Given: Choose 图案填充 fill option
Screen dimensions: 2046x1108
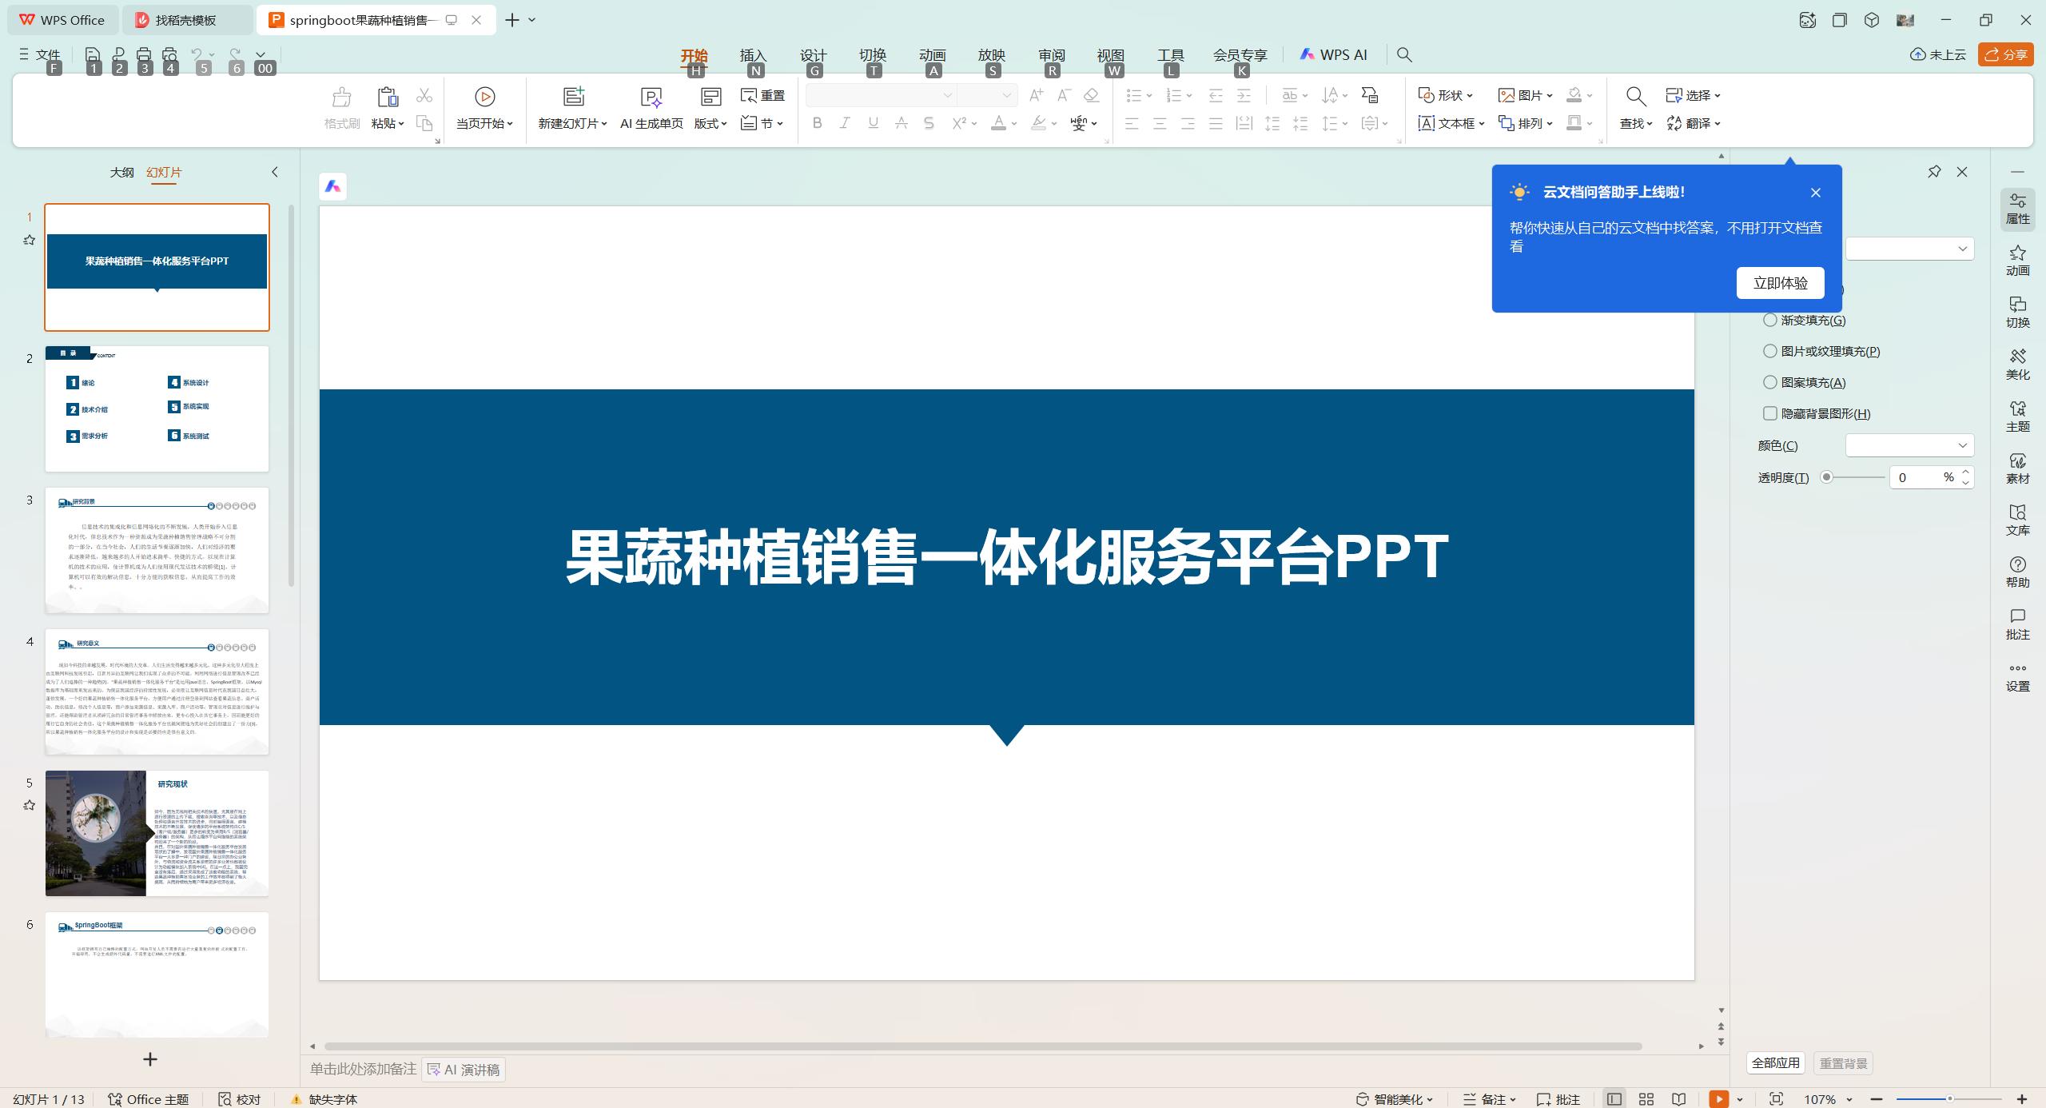Looking at the screenshot, I should 1769,382.
